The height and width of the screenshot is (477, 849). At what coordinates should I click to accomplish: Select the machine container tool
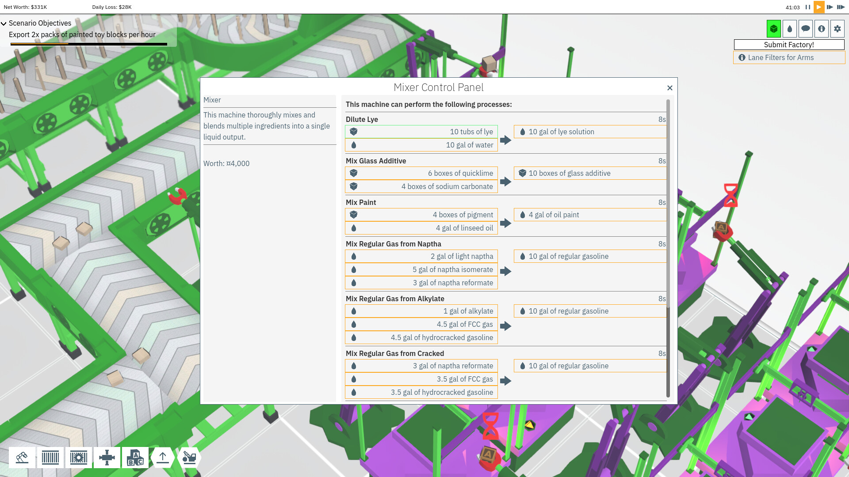point(78,458)
